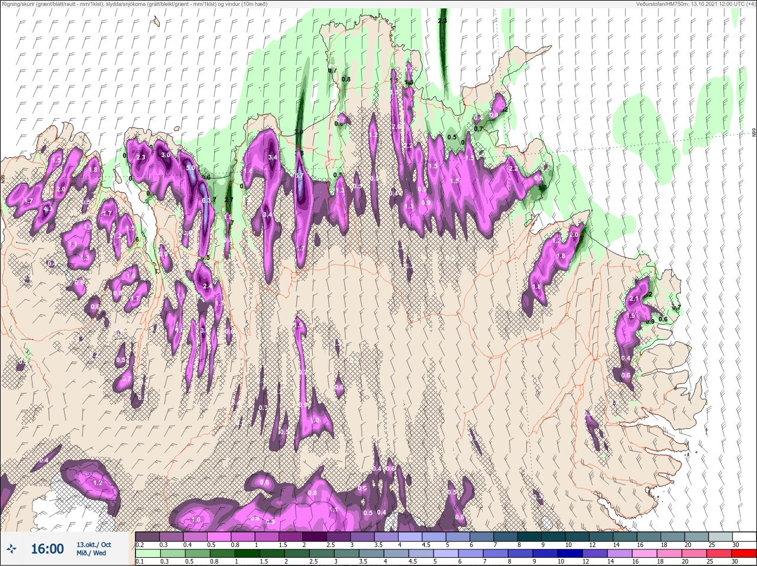Select the 16:00 forecast time label
757x566 pixels.
click(x=47, y=549)
